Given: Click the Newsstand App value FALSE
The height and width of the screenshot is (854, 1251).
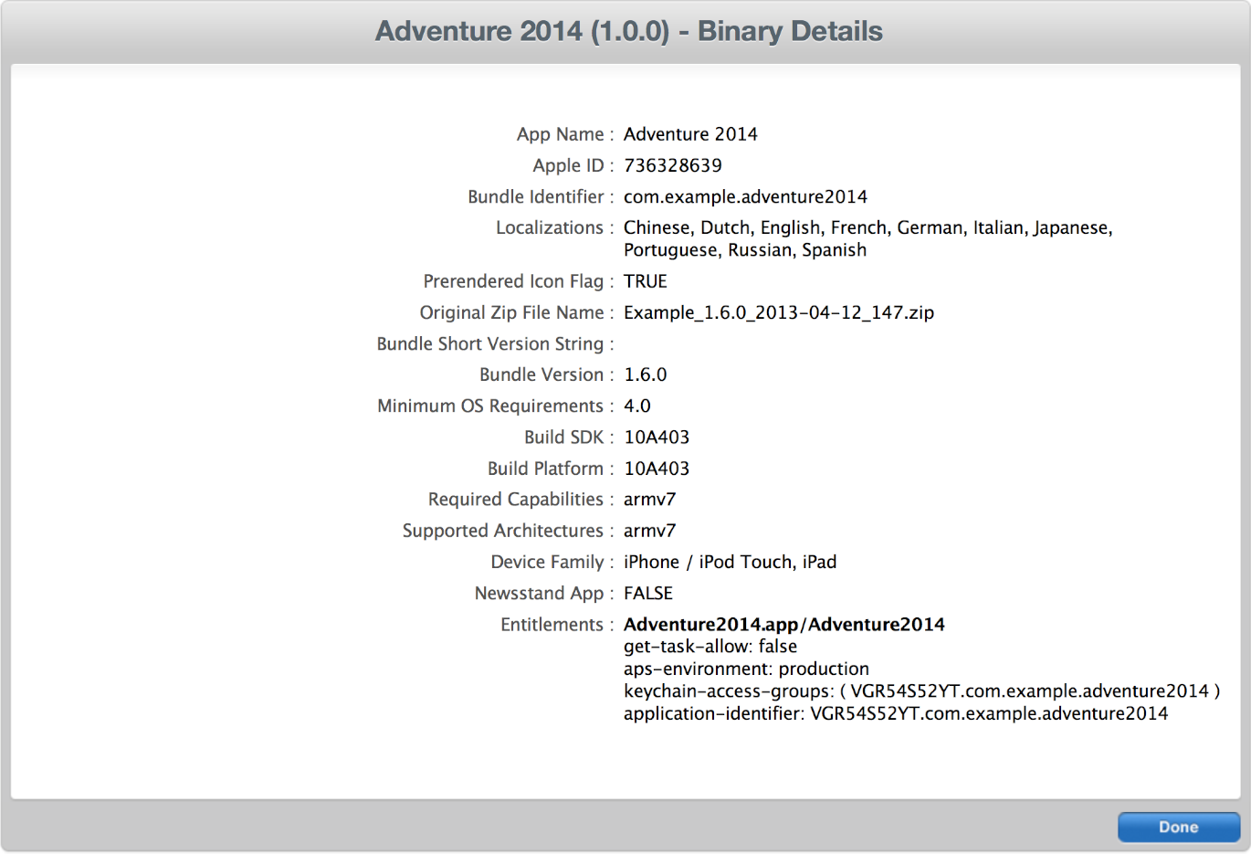Looking at the screenshot, I should tap(647, 593).
